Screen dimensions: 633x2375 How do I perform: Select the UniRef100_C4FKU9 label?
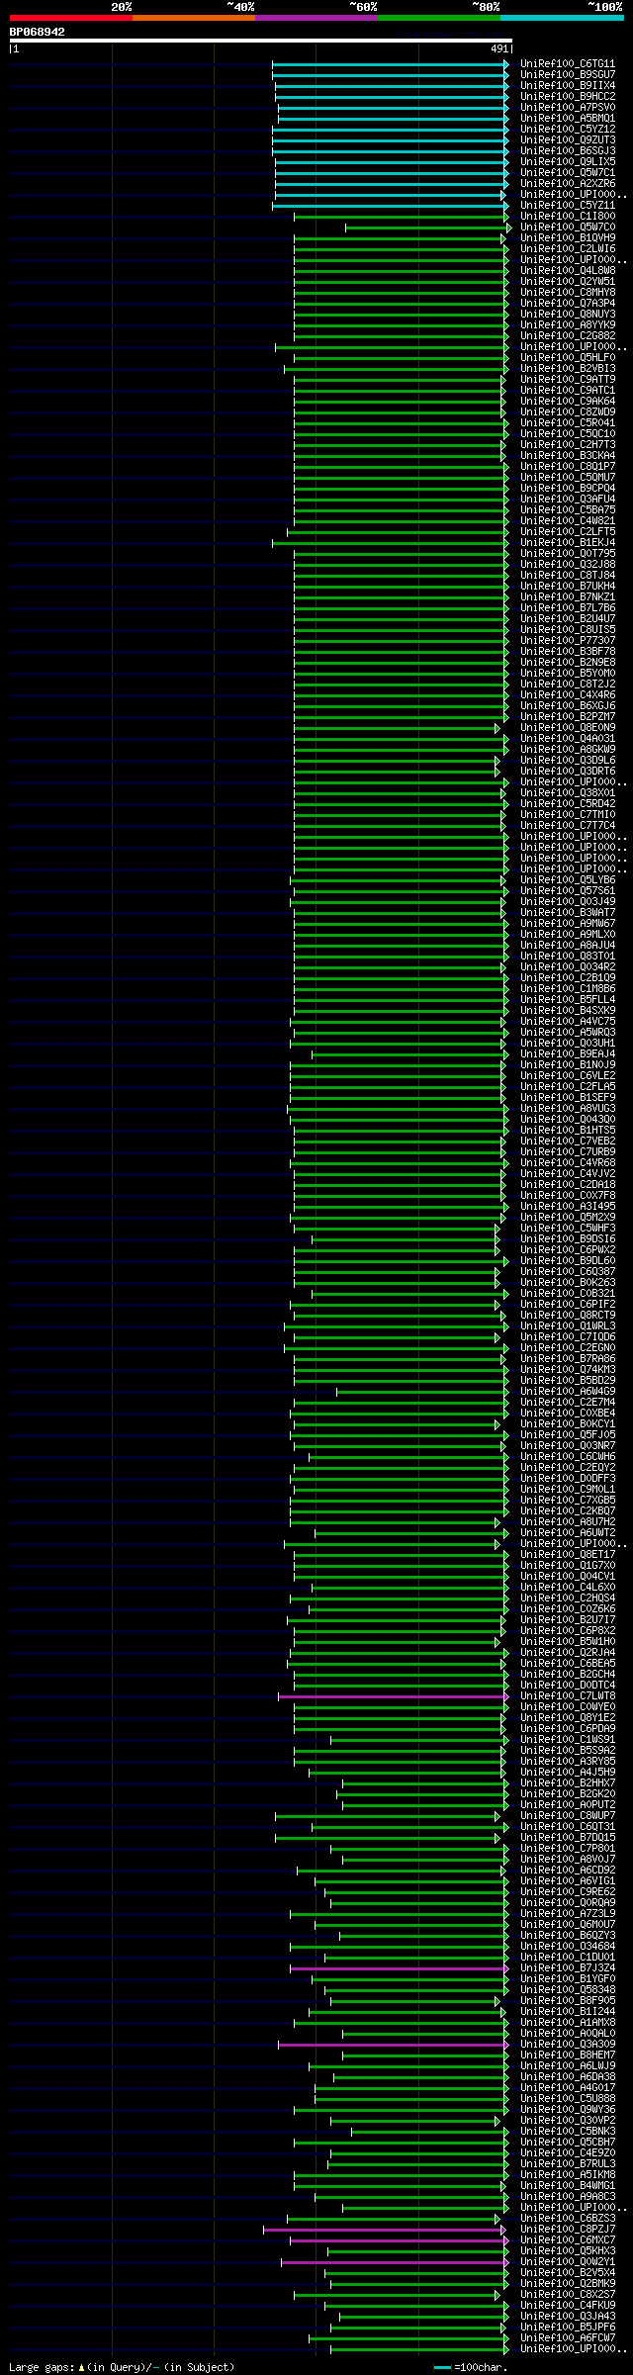tap(568, 2306)
